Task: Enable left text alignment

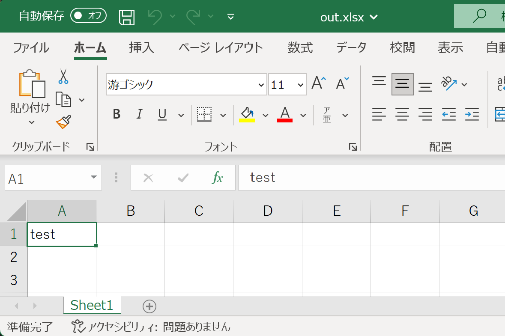Action: (379, 114)
